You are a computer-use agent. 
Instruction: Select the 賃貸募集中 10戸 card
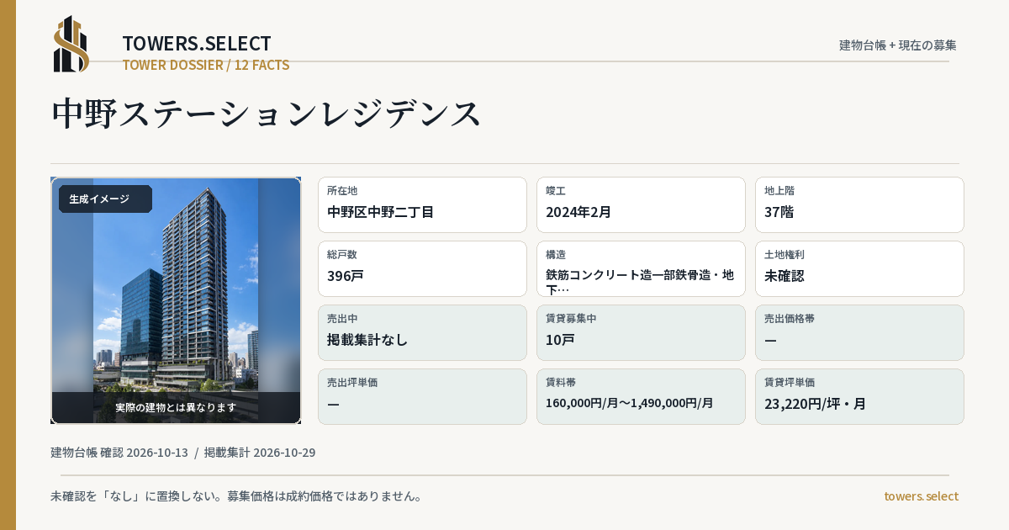coord(641,332)
